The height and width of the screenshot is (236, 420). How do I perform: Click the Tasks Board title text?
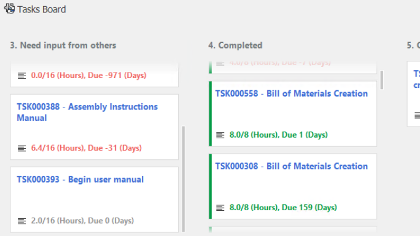click(x=42, y=9)
